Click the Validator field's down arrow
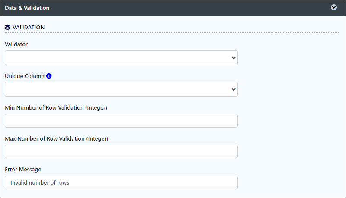The height and width of the screenshot is (198, 346). 234,58
